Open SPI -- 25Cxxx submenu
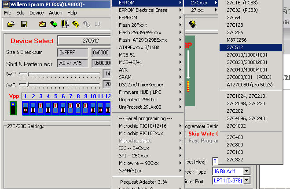This screenshot has width=290, height=189. pyautogui.click(x=148, y=156)
